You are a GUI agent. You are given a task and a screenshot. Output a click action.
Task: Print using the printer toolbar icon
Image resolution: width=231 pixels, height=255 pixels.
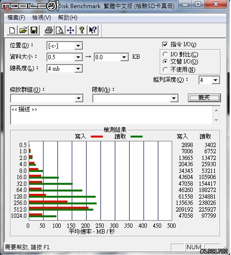[49, 30]
